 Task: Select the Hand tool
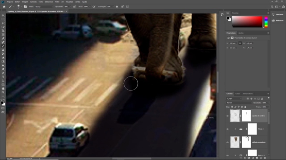(x=3, y=88)
